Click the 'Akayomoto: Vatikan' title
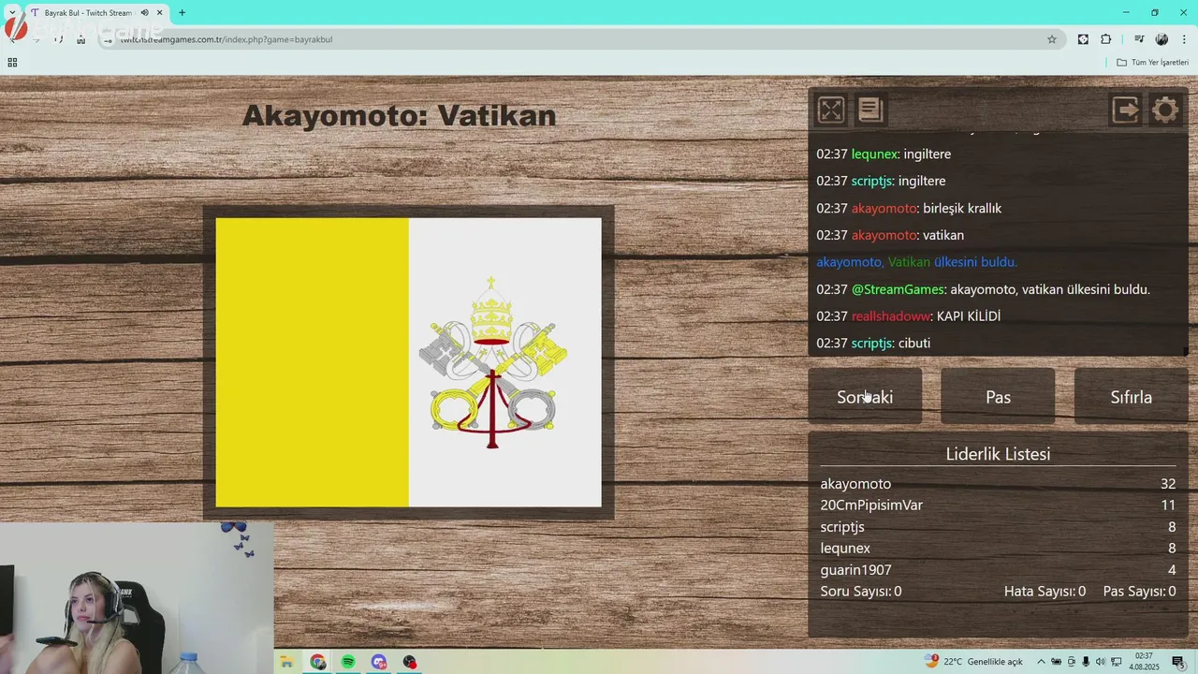1198x674 pixels. [x=400, y=115]
